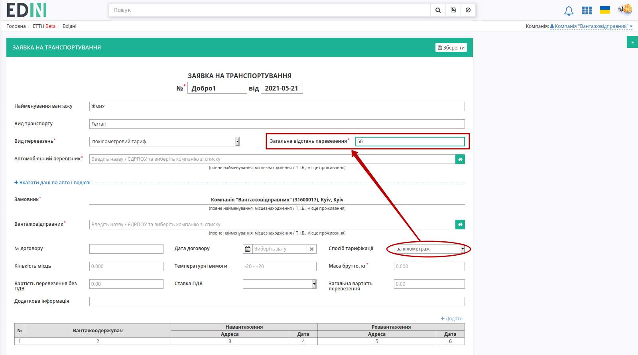
Task: Click the home icon beside Вантажовідправник field
Action: (x=460, y=225)
